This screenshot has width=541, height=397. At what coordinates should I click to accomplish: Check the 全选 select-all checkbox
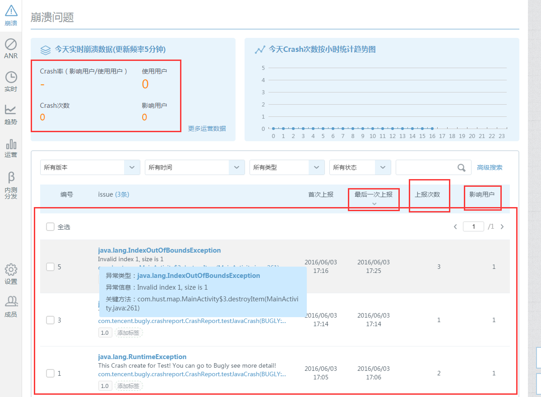[x=50, y=227]
